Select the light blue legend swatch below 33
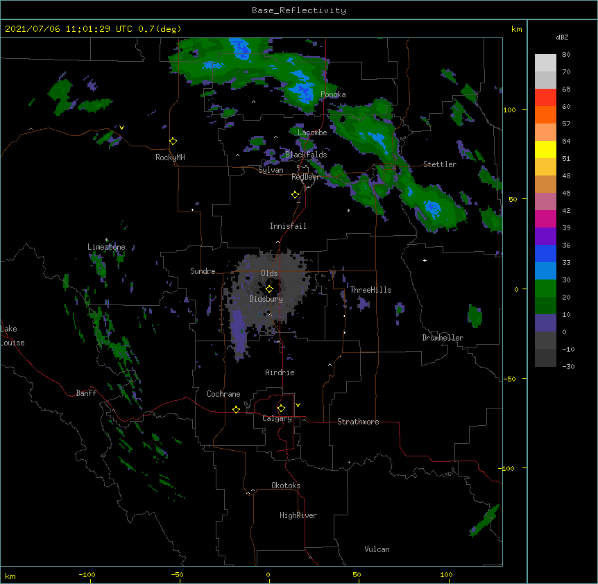The height and width of the screenshot is (584, 598). (x=545, y=270)
